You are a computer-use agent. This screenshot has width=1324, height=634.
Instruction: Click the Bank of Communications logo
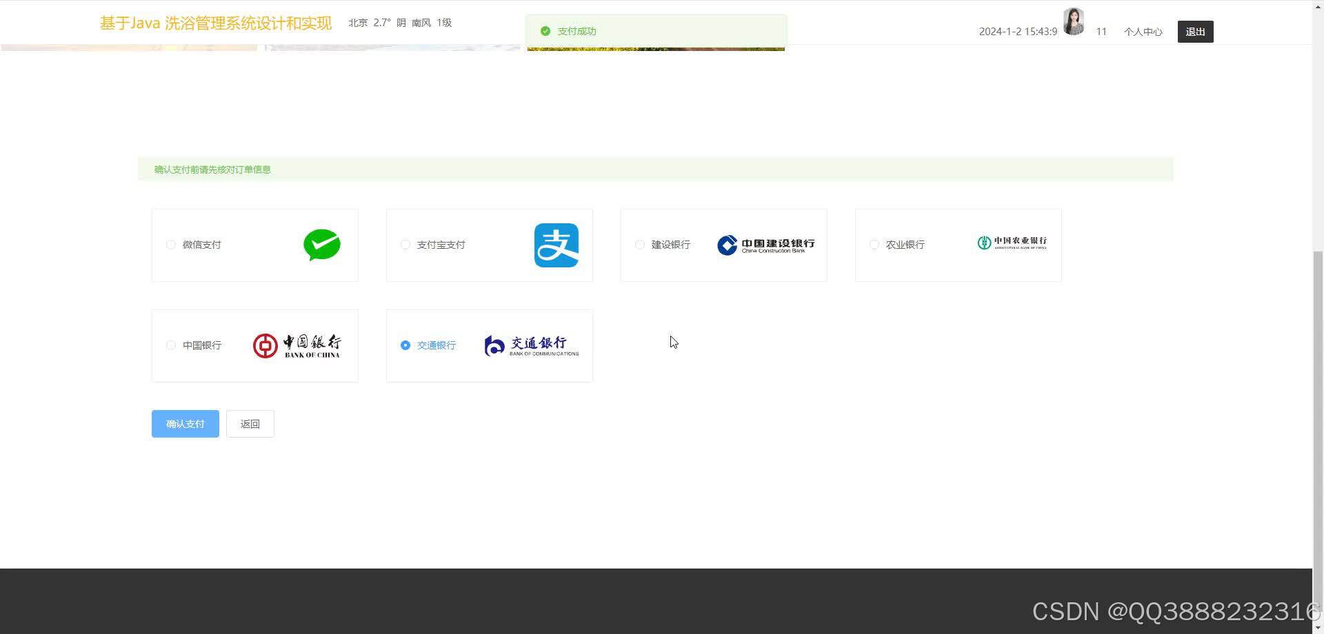click(x=532, y=346)
